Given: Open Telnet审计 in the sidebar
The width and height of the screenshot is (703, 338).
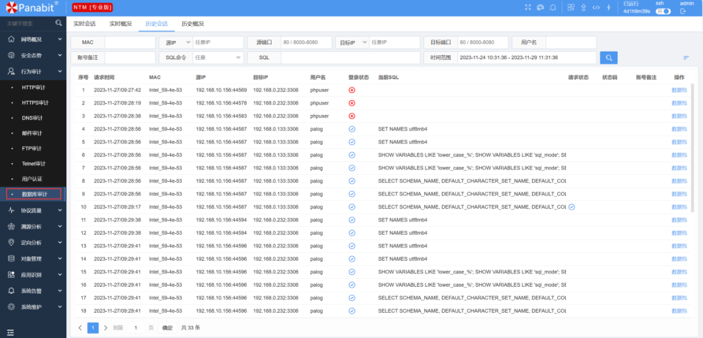Looking at the screenshot, I should click(x=34, y=163).
